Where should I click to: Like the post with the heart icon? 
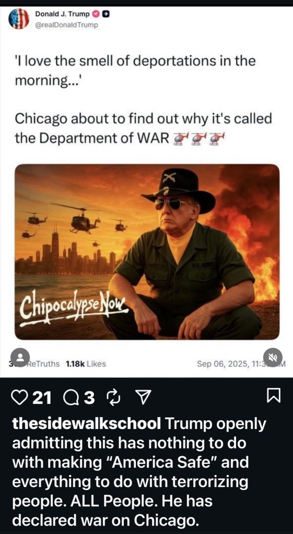click(x=19, y=397)
